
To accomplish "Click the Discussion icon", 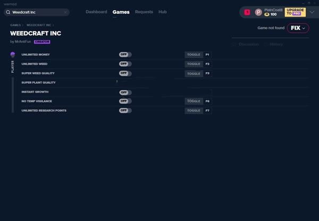I will pos(234,44).
